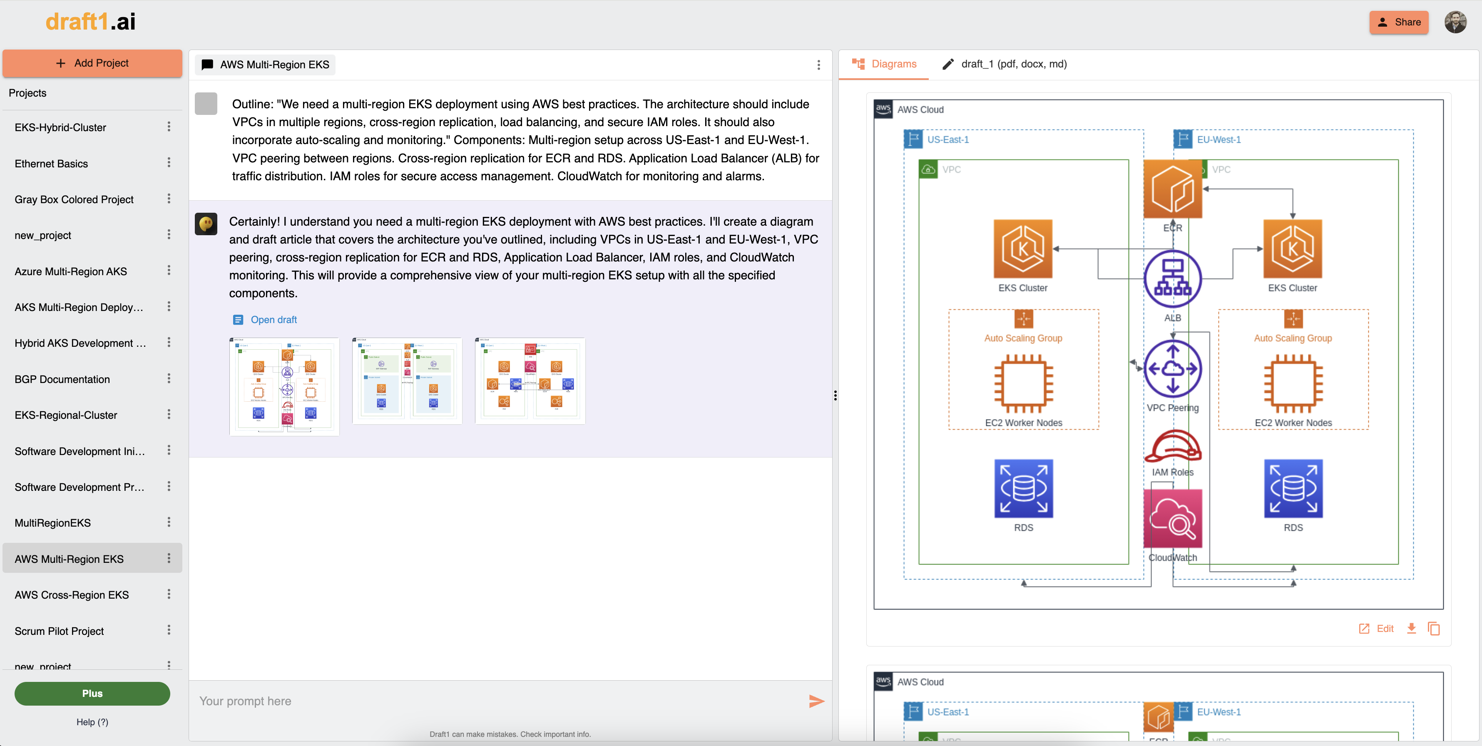Click the prompt input field
The image size is (1482, 746).
click(x=495, y=701)
